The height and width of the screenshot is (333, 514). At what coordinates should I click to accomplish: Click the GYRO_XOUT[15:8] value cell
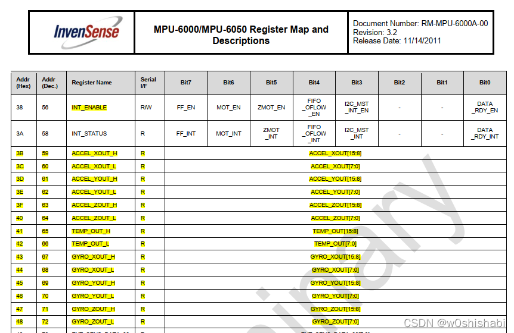click(335, 257)
